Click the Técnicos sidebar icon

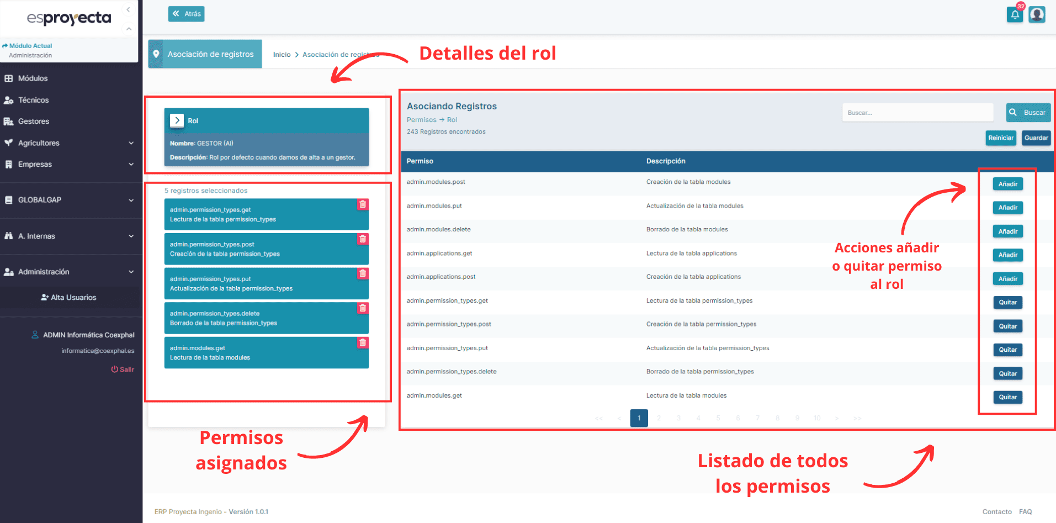tap(8, 100)
